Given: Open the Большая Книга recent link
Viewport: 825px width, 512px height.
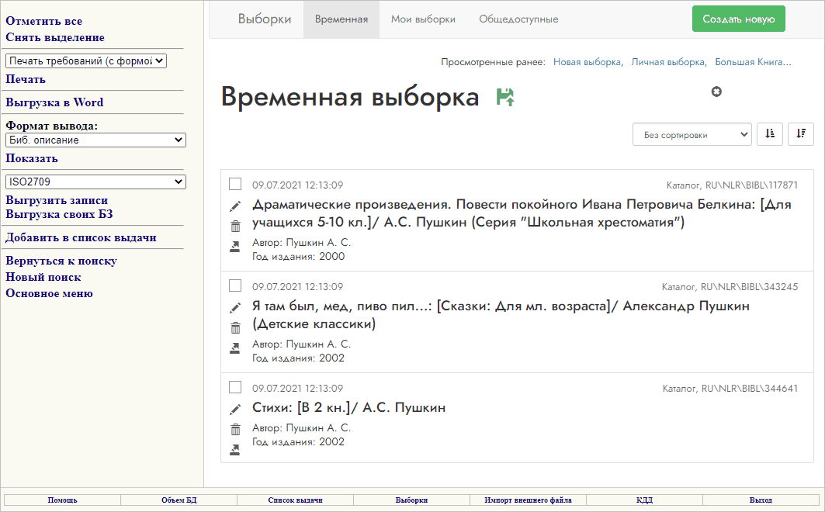Looking at the screenshot, I should 752,62.
